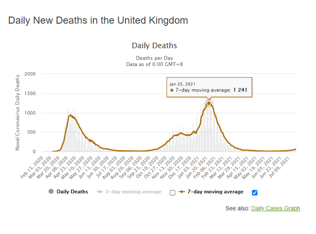This screenshot has height=234, width=316.
Task: Open the Daily Cases Graph link
Action: [x=275, y=208]
